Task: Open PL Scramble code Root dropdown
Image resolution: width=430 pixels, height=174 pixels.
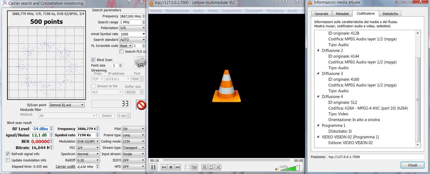Action: coord(126,46)
